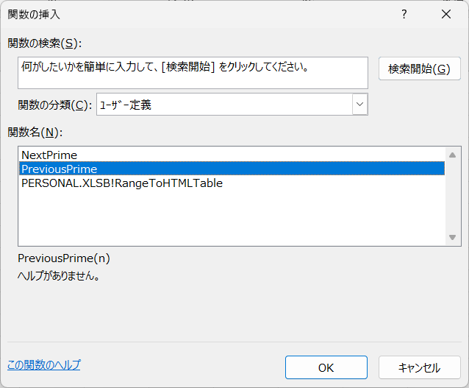Click the ユーザー定義 category combo box

[232, 105]
